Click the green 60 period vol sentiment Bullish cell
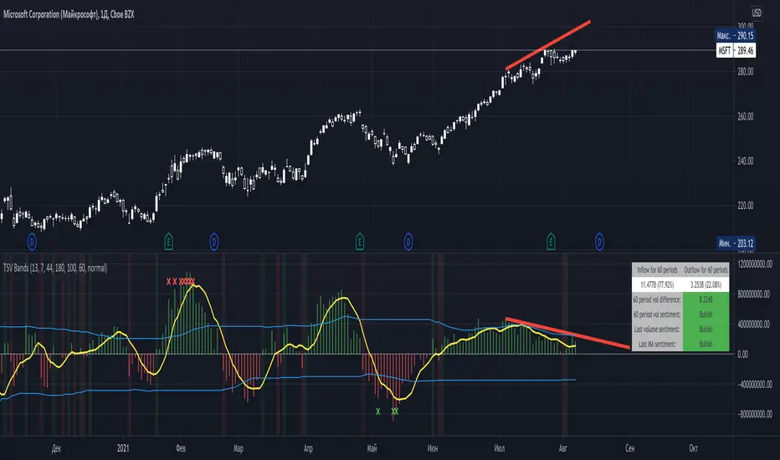The width and height of the screenshot is (780, 460). 706,314
